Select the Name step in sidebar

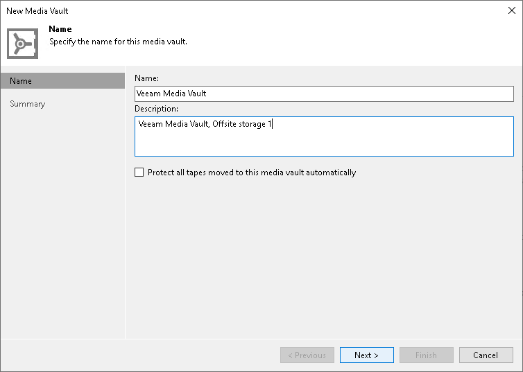pyautogui.click(x=62, y=81)
